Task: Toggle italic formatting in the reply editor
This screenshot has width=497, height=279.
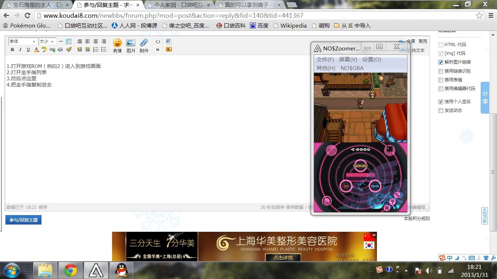Action: 20,50
